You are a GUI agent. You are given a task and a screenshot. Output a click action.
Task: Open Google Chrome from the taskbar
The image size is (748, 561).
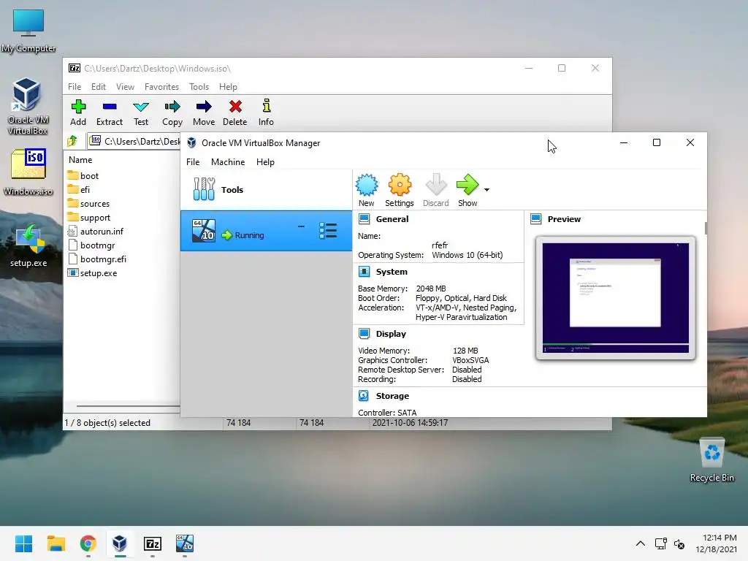pyautogui.click(x=88, y=543)
